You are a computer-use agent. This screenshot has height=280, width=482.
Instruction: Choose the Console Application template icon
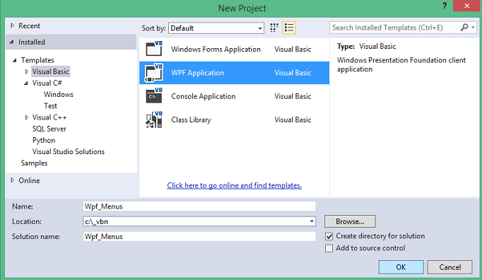(154, 96)
